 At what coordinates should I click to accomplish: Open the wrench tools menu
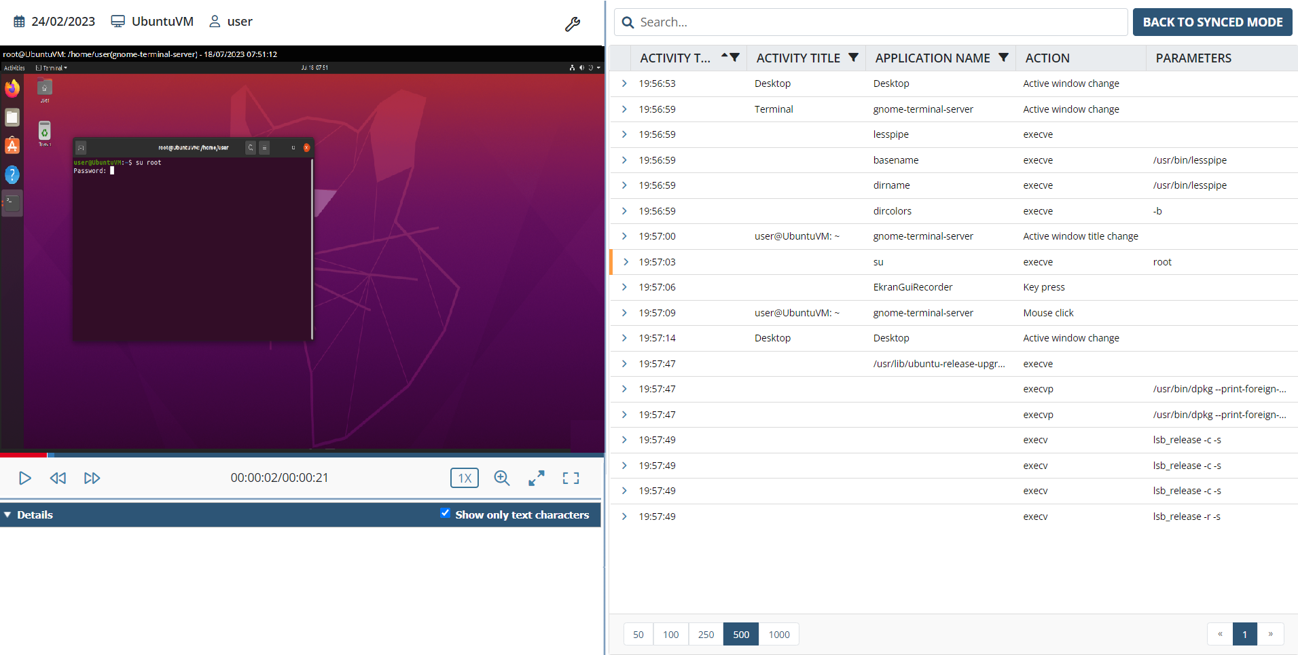click(573, 24)
